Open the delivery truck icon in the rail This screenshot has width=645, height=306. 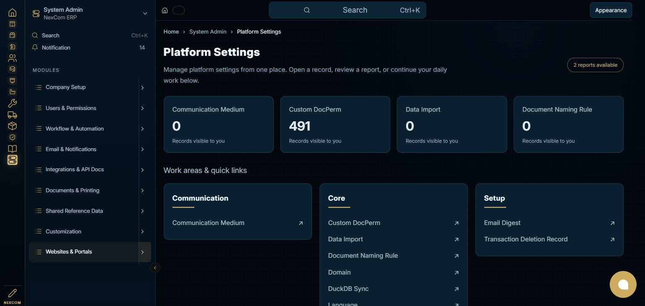13,115
